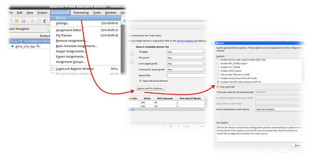Toggle Show advanced devices checkbox
This screenshot has height=153, width=323.
click(140, 81)
